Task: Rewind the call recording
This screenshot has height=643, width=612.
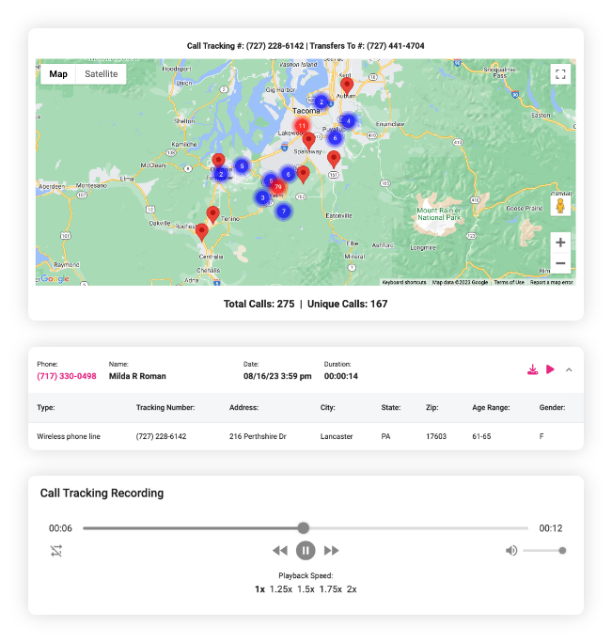Action: click(280, 551)
